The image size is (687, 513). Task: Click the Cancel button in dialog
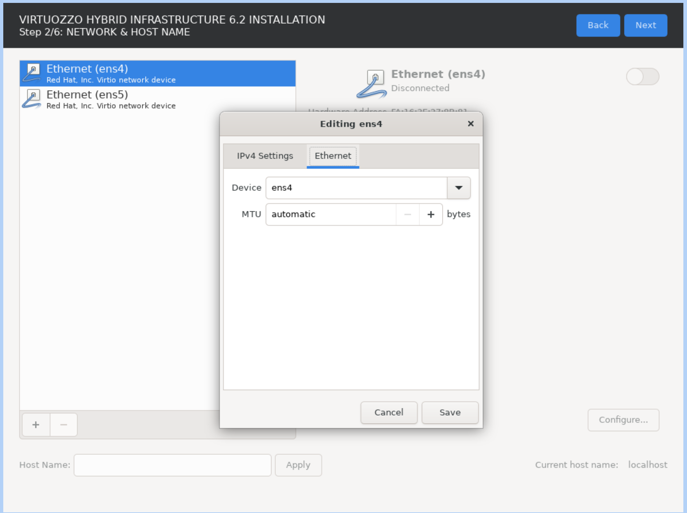[389, 412]
